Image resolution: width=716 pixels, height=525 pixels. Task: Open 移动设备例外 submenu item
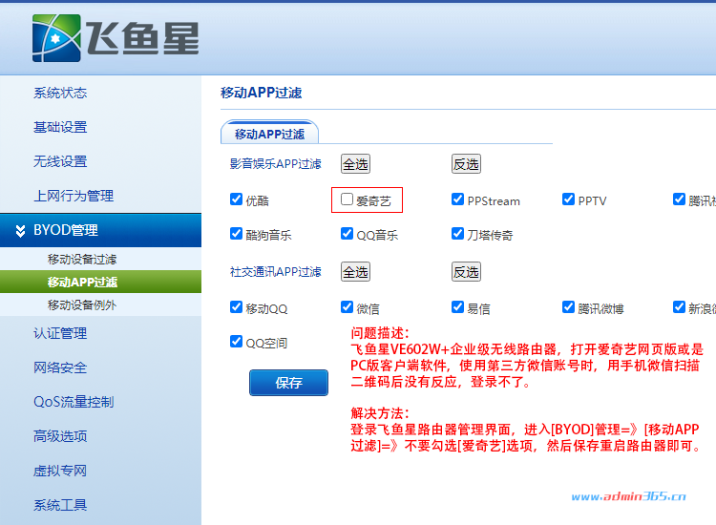point(82,304)
